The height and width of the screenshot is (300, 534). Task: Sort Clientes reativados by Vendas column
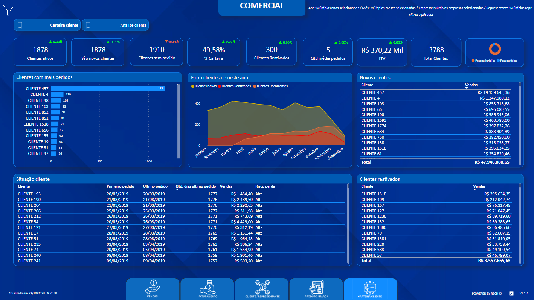pyautogui.click(x=479, y=186)
